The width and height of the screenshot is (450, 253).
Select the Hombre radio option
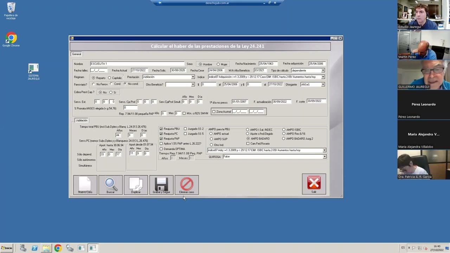click(x=200, y=64)
